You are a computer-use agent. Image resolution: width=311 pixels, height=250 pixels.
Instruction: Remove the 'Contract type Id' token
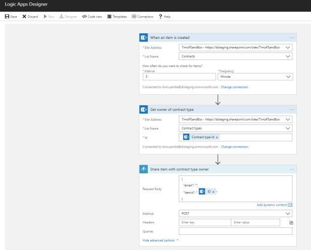pyautogui.click(x=217, y=137)
